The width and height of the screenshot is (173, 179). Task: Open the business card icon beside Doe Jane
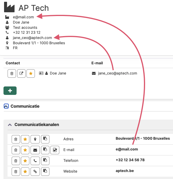coord(41,73)
